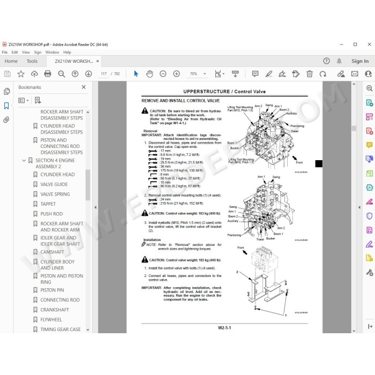Screen dimensions: 375x375
Task: Open the find text magnifier
Action: (x=62, y=74)
